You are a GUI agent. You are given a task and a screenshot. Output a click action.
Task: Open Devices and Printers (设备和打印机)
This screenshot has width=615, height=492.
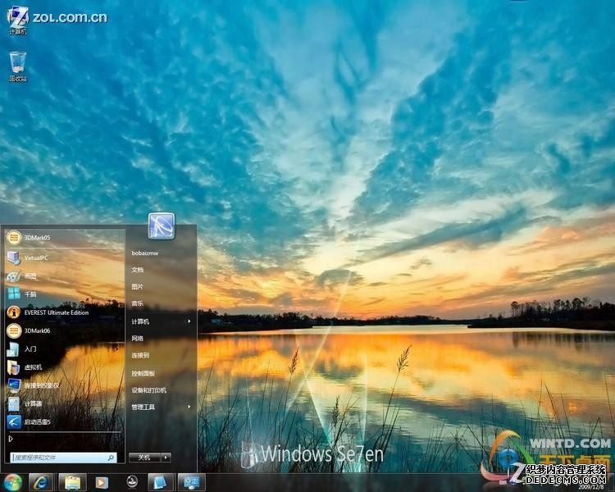(149, 390)
